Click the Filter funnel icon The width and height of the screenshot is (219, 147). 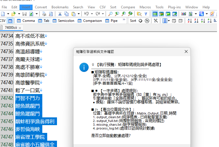(146, 14)
